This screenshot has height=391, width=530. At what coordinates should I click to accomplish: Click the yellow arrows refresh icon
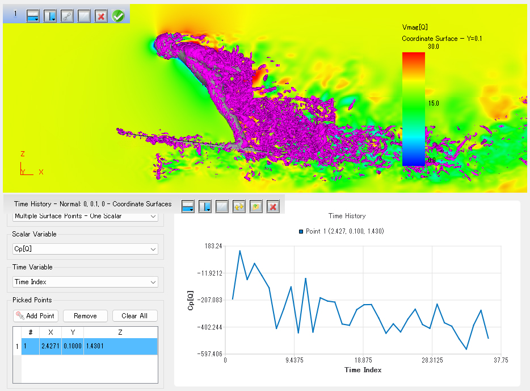click(x=239, y=206)
